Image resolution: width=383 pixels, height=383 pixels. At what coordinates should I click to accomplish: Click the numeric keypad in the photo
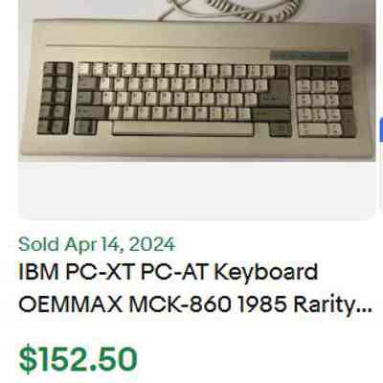pyautogui.click(x=325, y=101)
